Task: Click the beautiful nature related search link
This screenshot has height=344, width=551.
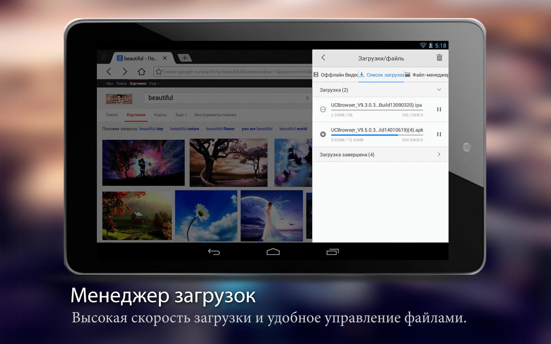Action: point(184,129)
